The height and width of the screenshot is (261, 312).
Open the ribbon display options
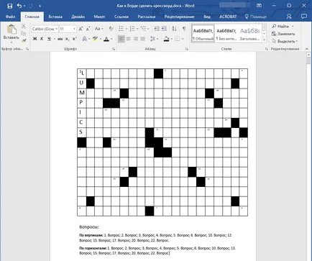pos(259,6)
